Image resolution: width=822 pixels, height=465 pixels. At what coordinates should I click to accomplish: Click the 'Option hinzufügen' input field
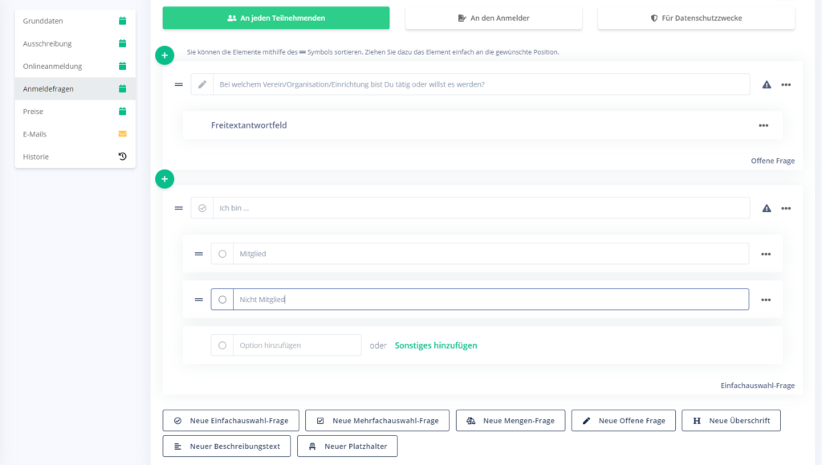point(297,345)
